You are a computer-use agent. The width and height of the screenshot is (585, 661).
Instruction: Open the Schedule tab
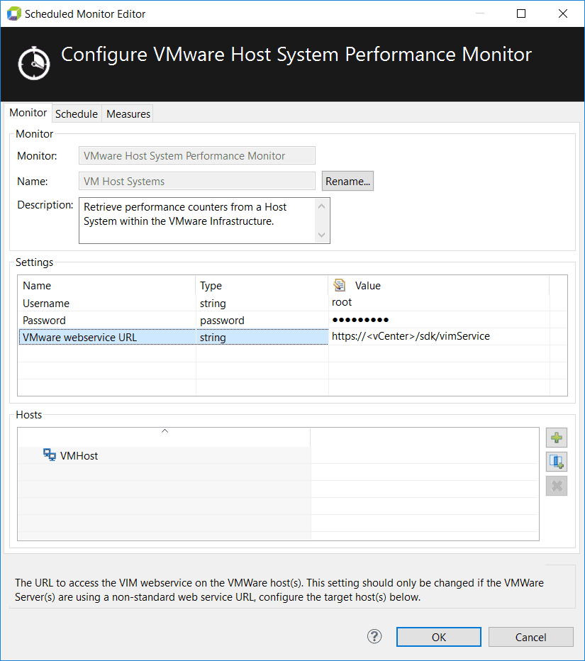click(x=77, y=113)
